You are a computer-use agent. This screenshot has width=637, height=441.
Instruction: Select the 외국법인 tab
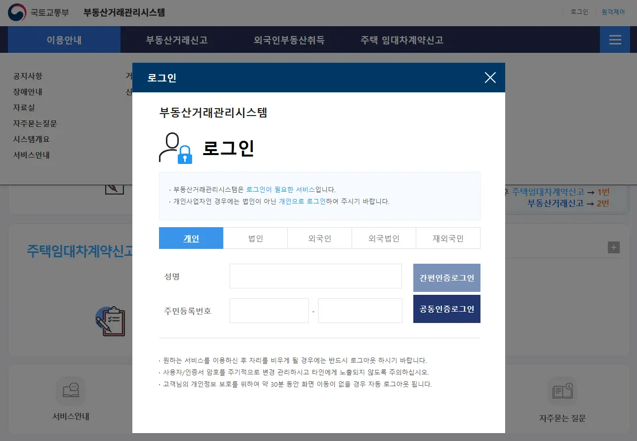tap(384, 238)
